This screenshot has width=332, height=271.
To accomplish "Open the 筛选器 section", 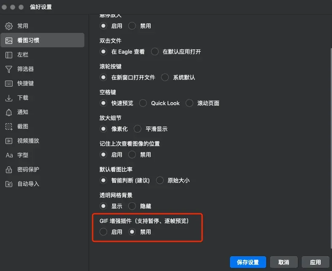I will tap(42, 69).
